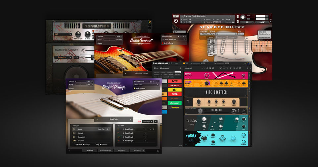This screenshot has height=167, width=318.
Task: Pick the Fuzz component tile
Action: [x=174, y=94]
